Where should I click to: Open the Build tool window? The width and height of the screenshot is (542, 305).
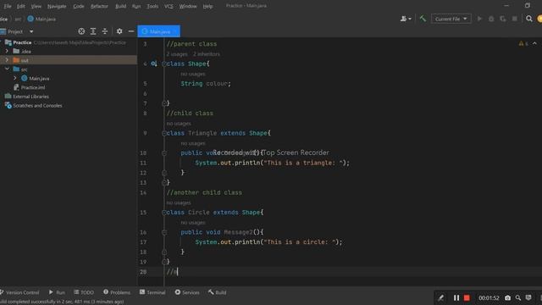tap(217, 292)
